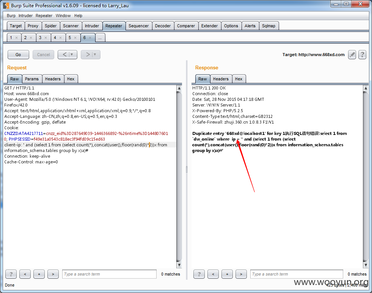Screen dimensions: 372x293
Task: Go to next match in request search
Action: click(x=53, y=274)
